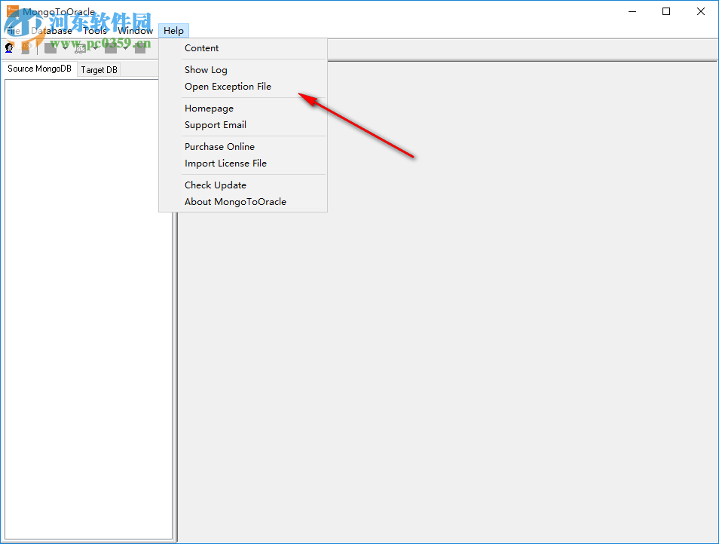This screenshot has height=544, width=719.
Task: Minimize the MongoToOracle window
Action: 632,11
